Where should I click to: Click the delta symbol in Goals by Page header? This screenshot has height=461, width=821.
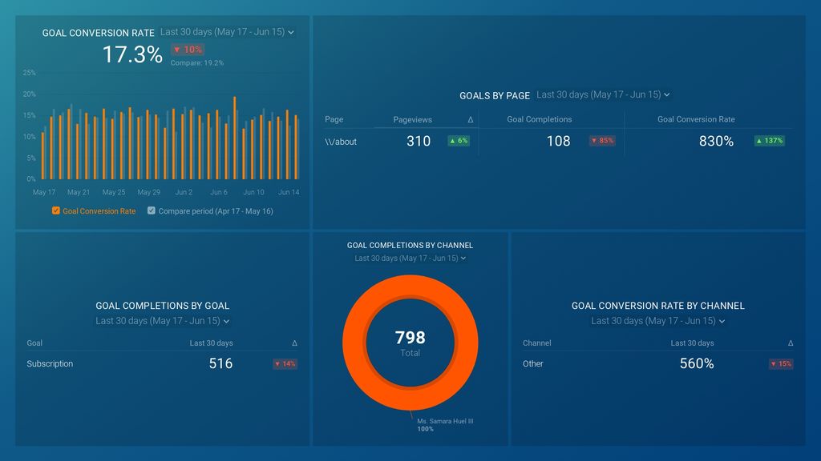[x=470, y=119]
